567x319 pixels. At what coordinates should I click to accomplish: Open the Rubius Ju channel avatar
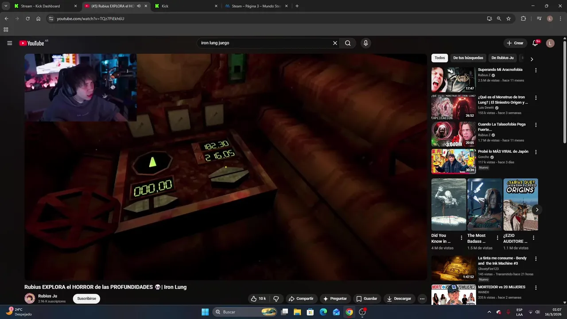pyautogui.click(x=30, y=298)
